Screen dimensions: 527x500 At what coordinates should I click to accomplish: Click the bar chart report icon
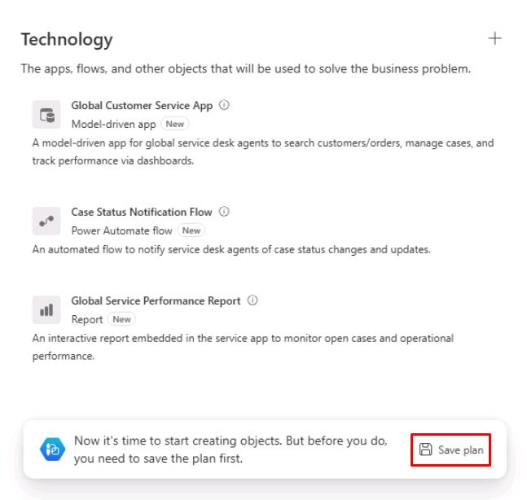[x=46, y=309]
